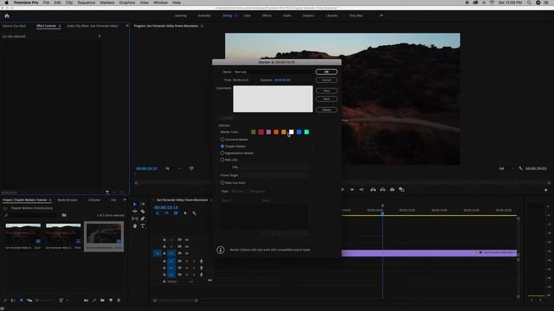Click the New Item icon in Project panel
Screen dimensions: 554x311
(111, 301)
